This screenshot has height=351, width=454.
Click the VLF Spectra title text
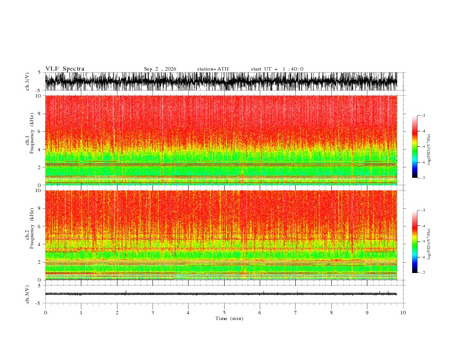click(x=65, y=69)
